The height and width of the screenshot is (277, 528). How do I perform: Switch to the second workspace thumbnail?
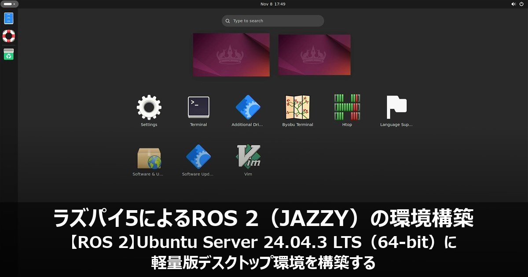[x=315, y=55]
